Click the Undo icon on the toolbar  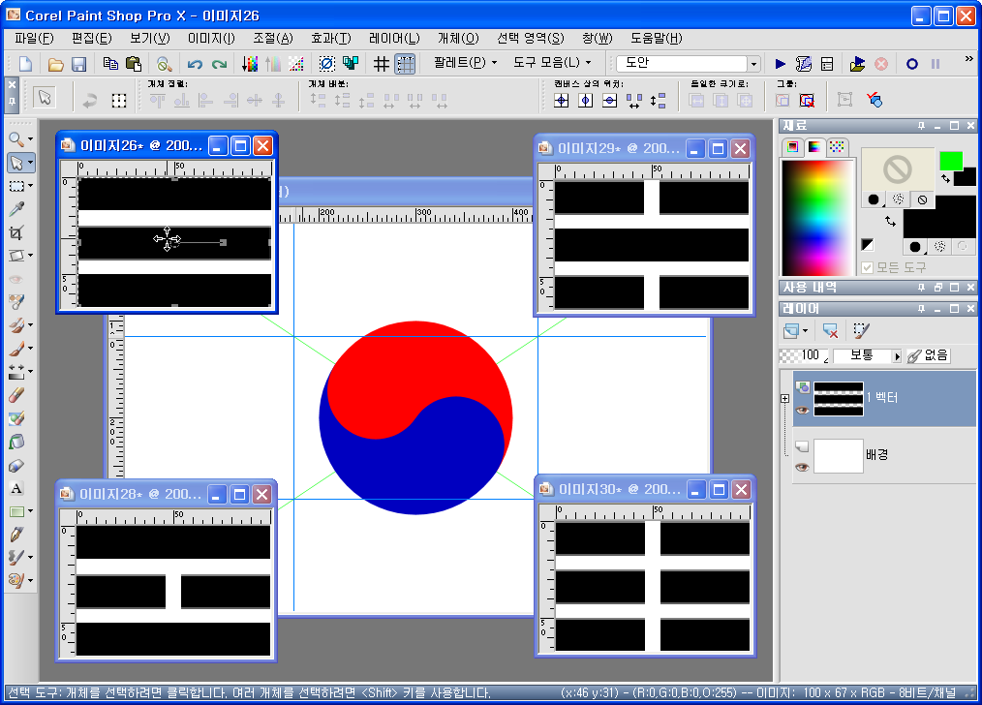click(196, 62)
